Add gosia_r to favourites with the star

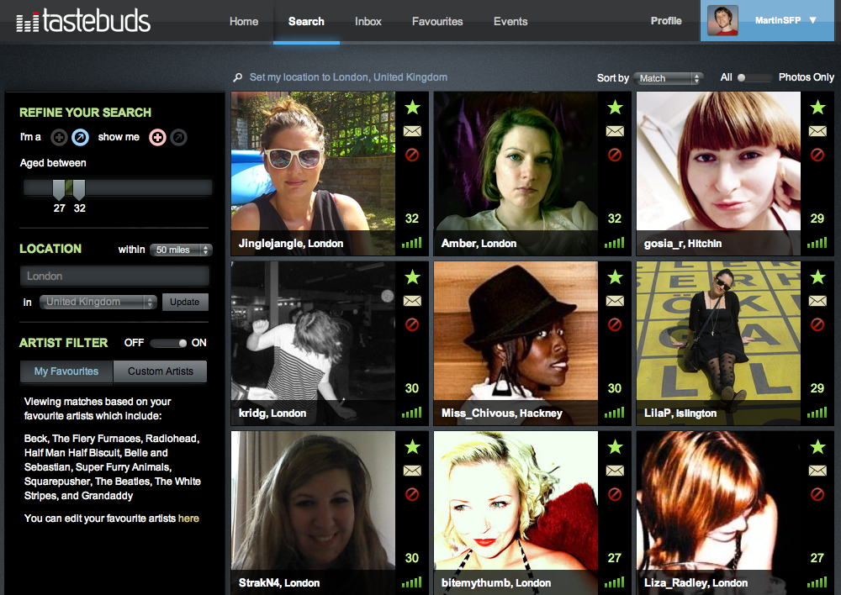818,108
